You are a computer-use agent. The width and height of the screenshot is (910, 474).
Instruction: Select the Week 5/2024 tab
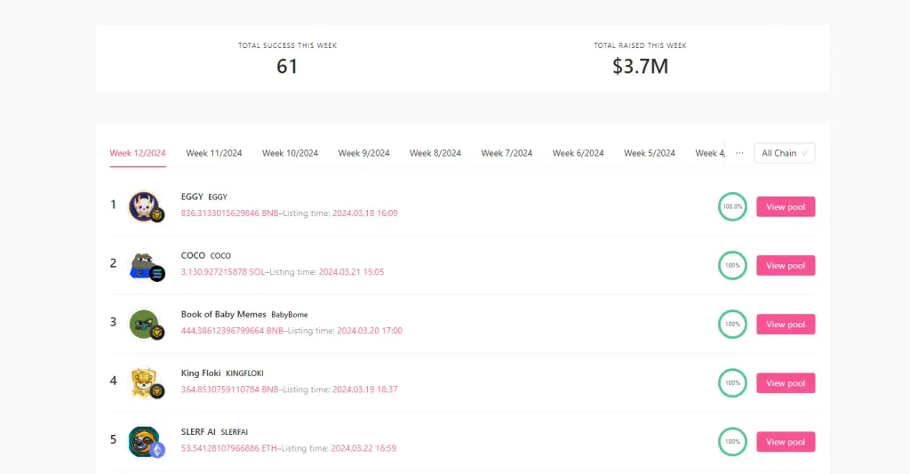(650, 153)
